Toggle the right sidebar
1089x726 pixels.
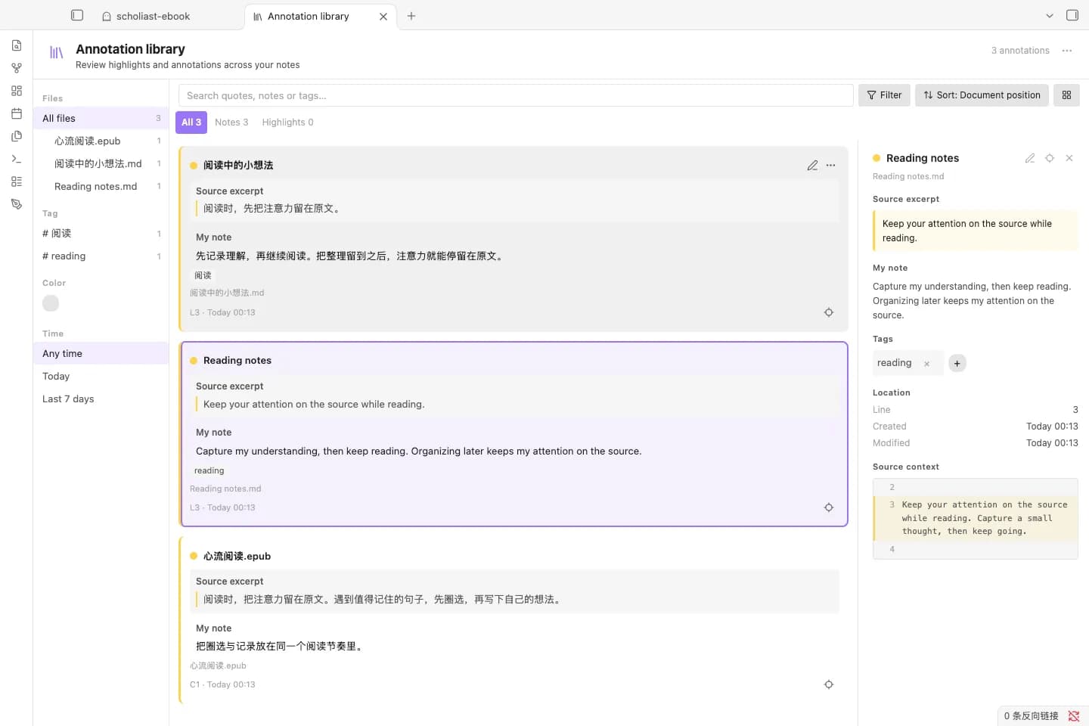pos(1072,15)
